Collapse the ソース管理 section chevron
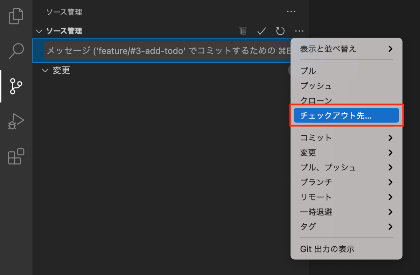 (39, 31)
